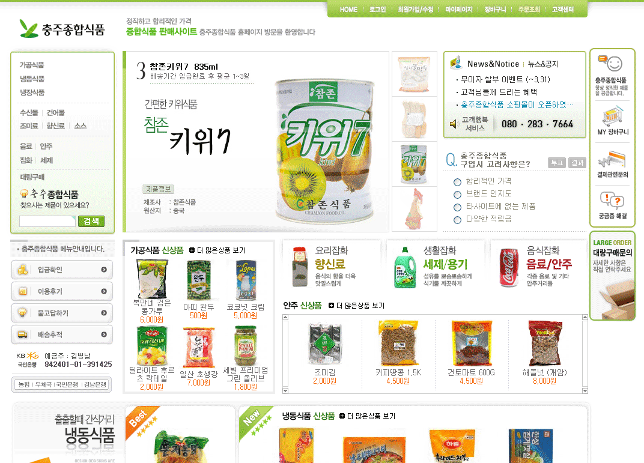Open the 로그인 top menu item
The width and height of the screenshot is (644, 463).
point(377,10)
